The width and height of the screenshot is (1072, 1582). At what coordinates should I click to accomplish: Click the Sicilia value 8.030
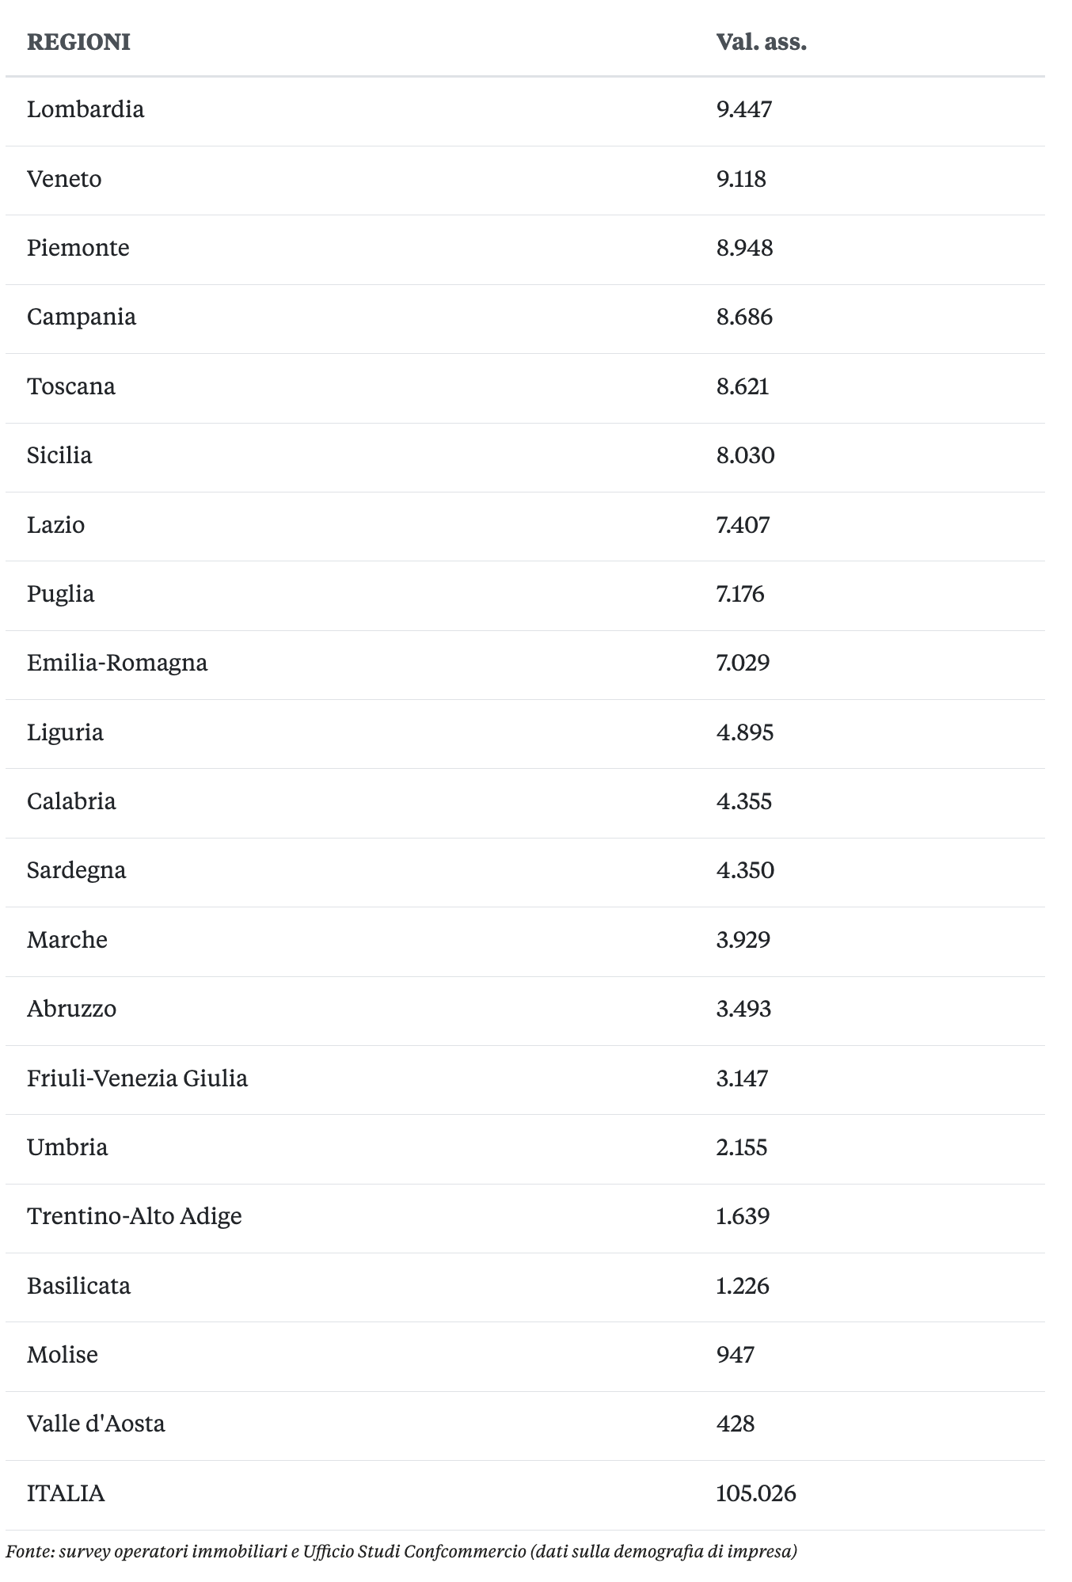745,455
